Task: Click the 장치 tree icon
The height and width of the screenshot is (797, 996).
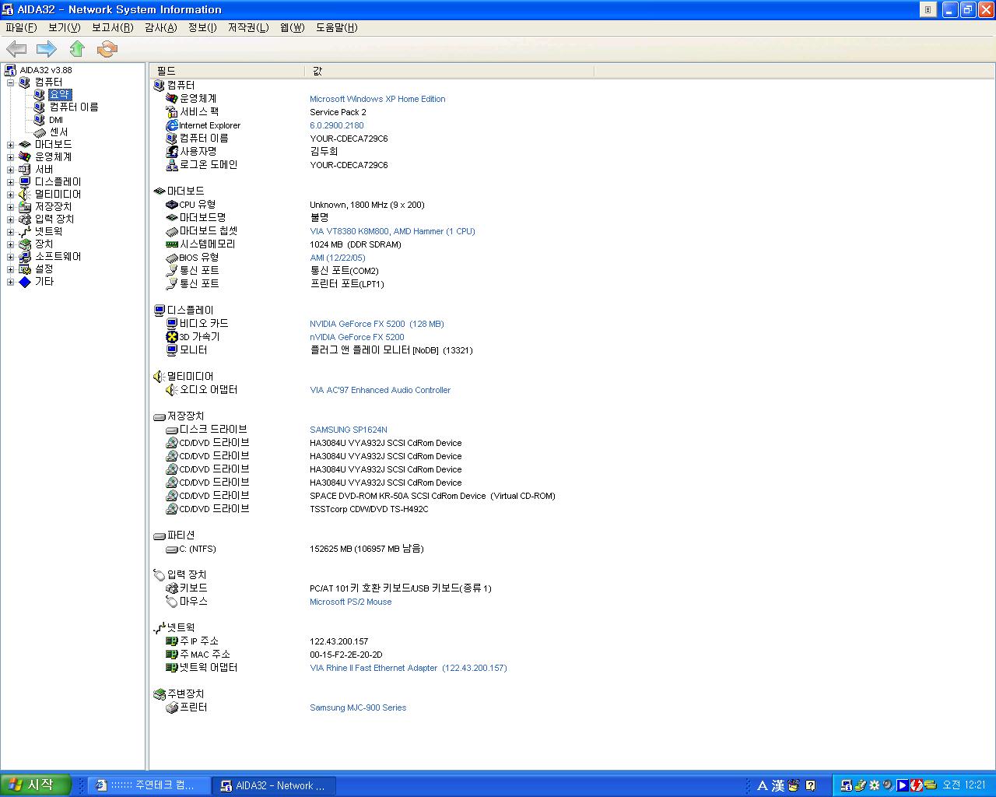Action: click(25, 244)
